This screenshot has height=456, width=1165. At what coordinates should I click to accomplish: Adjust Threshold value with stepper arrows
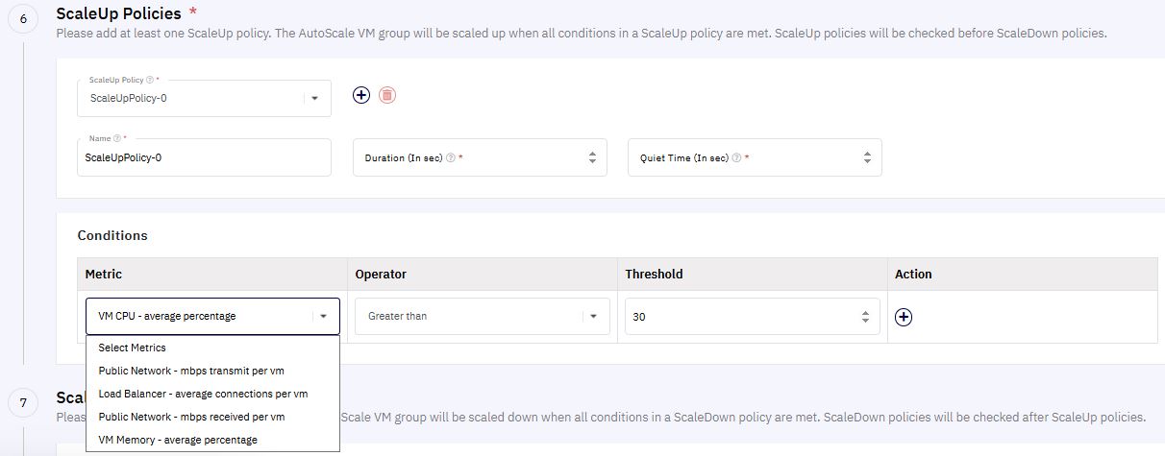point(866,316)
